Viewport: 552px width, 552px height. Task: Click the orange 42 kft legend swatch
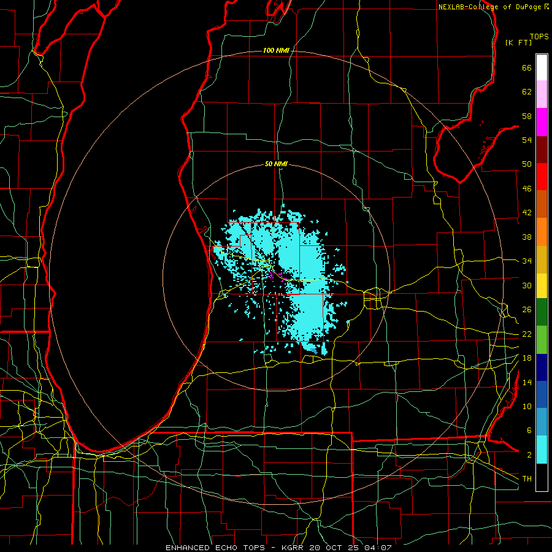(x=542, y=232)
